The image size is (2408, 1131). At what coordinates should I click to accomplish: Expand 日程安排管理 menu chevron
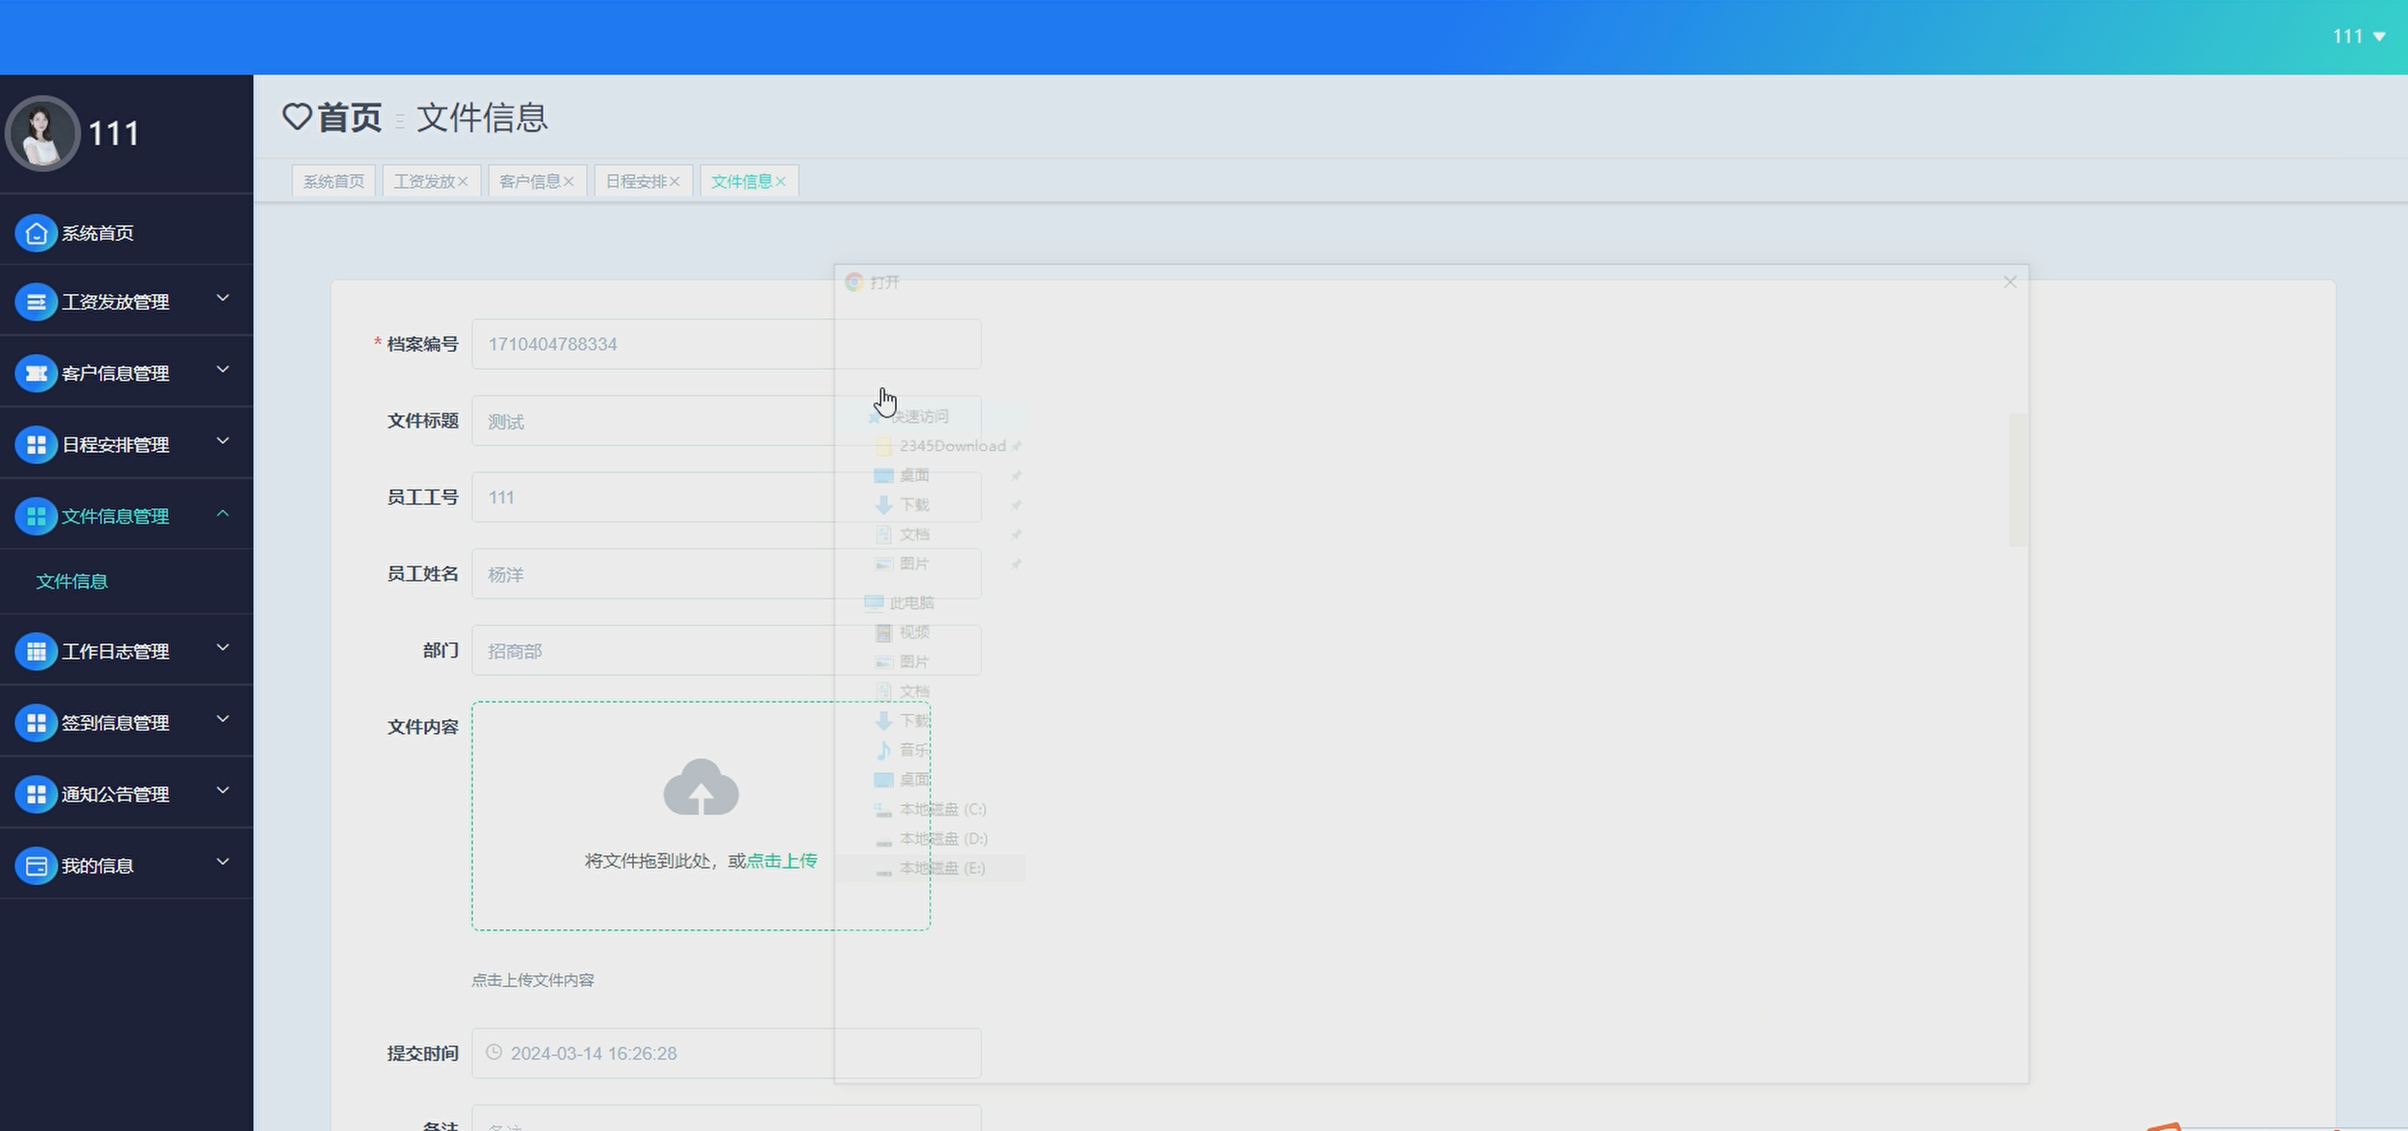[x=222, y=441]
